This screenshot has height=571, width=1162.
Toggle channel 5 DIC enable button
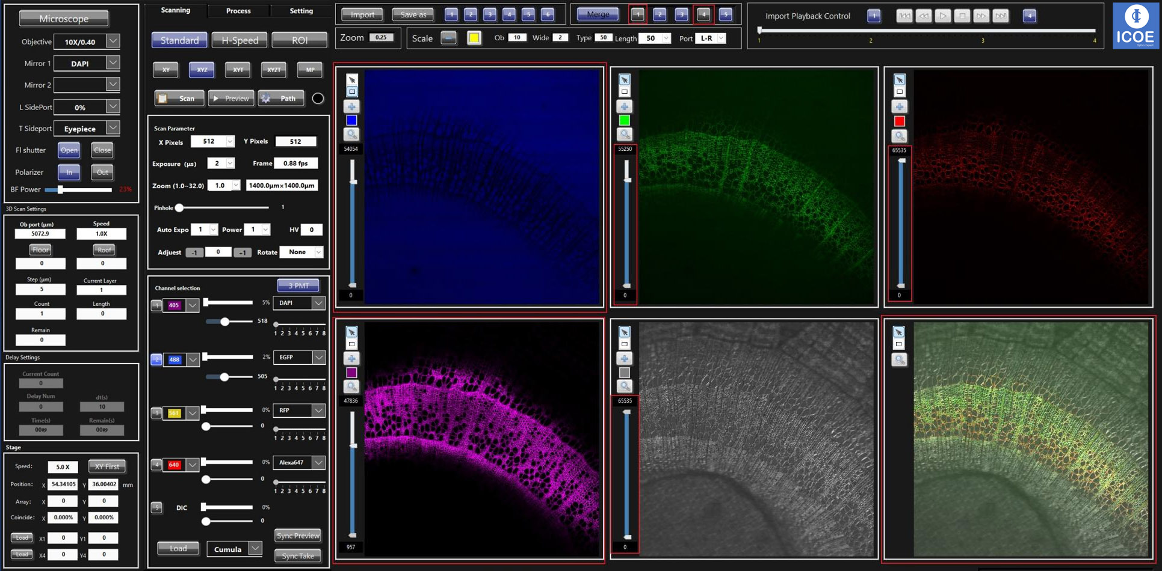click(156, 507)
